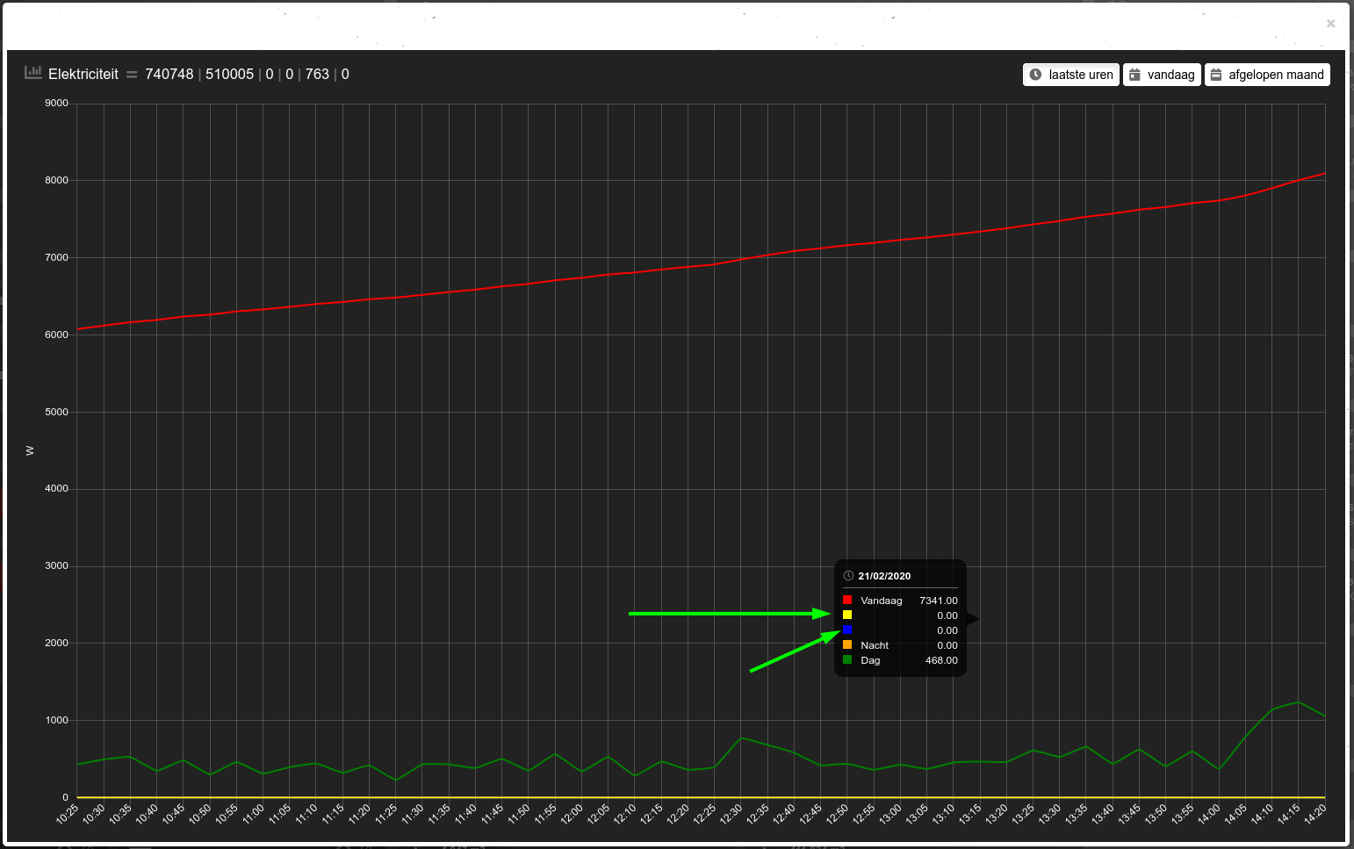
Task: Click the value 740748 in the header
Action: pos(169,75)
